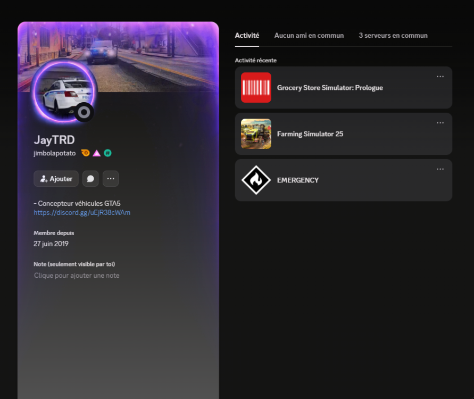Click the Grocery Store Simulator game icon
This screenshot has height=399, width=474.
pos(256,88)
